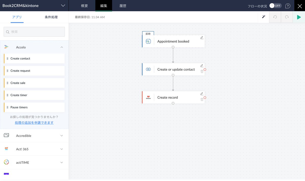
Task: Click the kintone icon on Create record
Action: pyautogui.click(x=148, y=97)
